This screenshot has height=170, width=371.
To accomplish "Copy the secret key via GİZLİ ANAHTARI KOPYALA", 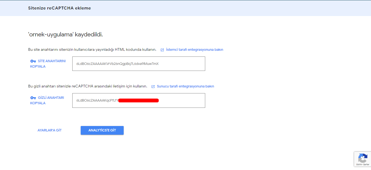I will (x=47, y=100).
